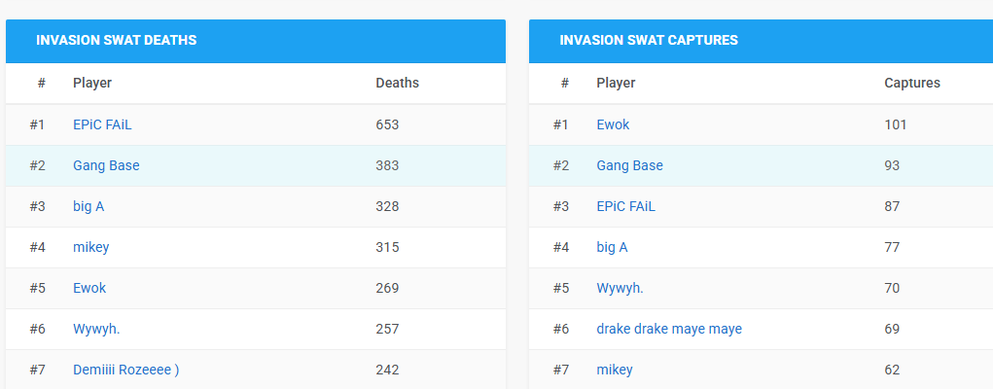Click Player header in Deaths table

pyautogui.click(x=91, y=83)
